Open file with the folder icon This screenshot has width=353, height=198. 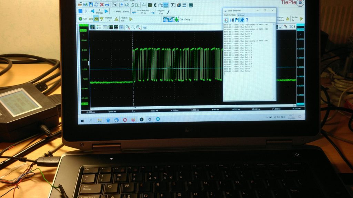pos(80,4)
